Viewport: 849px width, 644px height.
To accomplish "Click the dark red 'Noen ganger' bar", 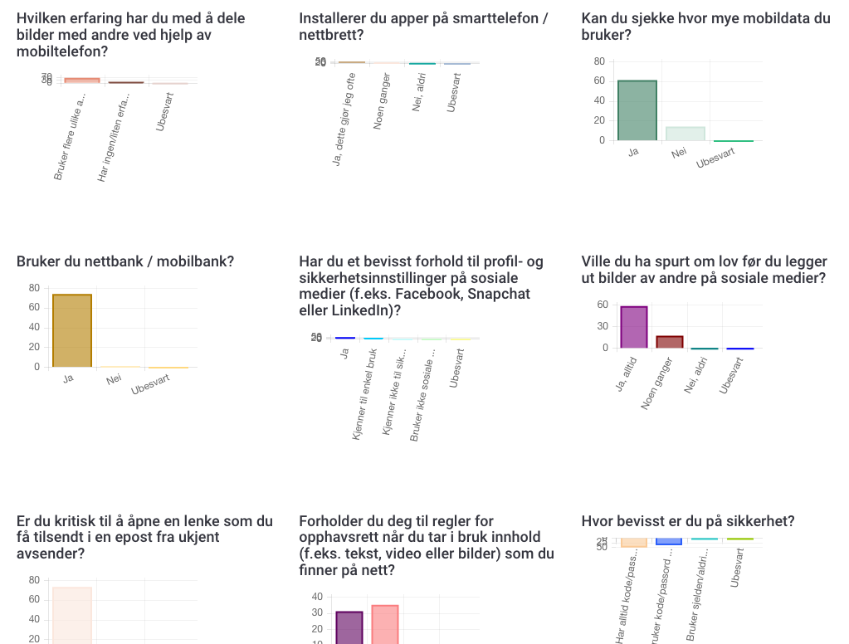I will pyautogui.click(x=670, y=342).
